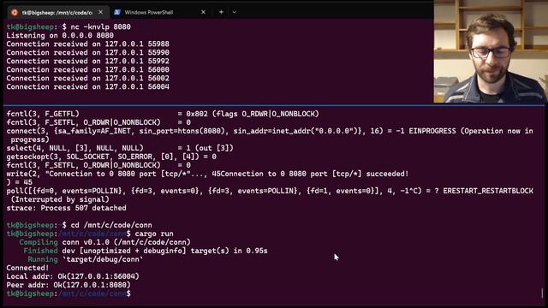Click the connection received 55992 line

coord(87,61)
